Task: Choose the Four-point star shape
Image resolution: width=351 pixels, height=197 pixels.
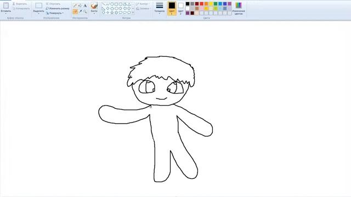Action: 107,13
